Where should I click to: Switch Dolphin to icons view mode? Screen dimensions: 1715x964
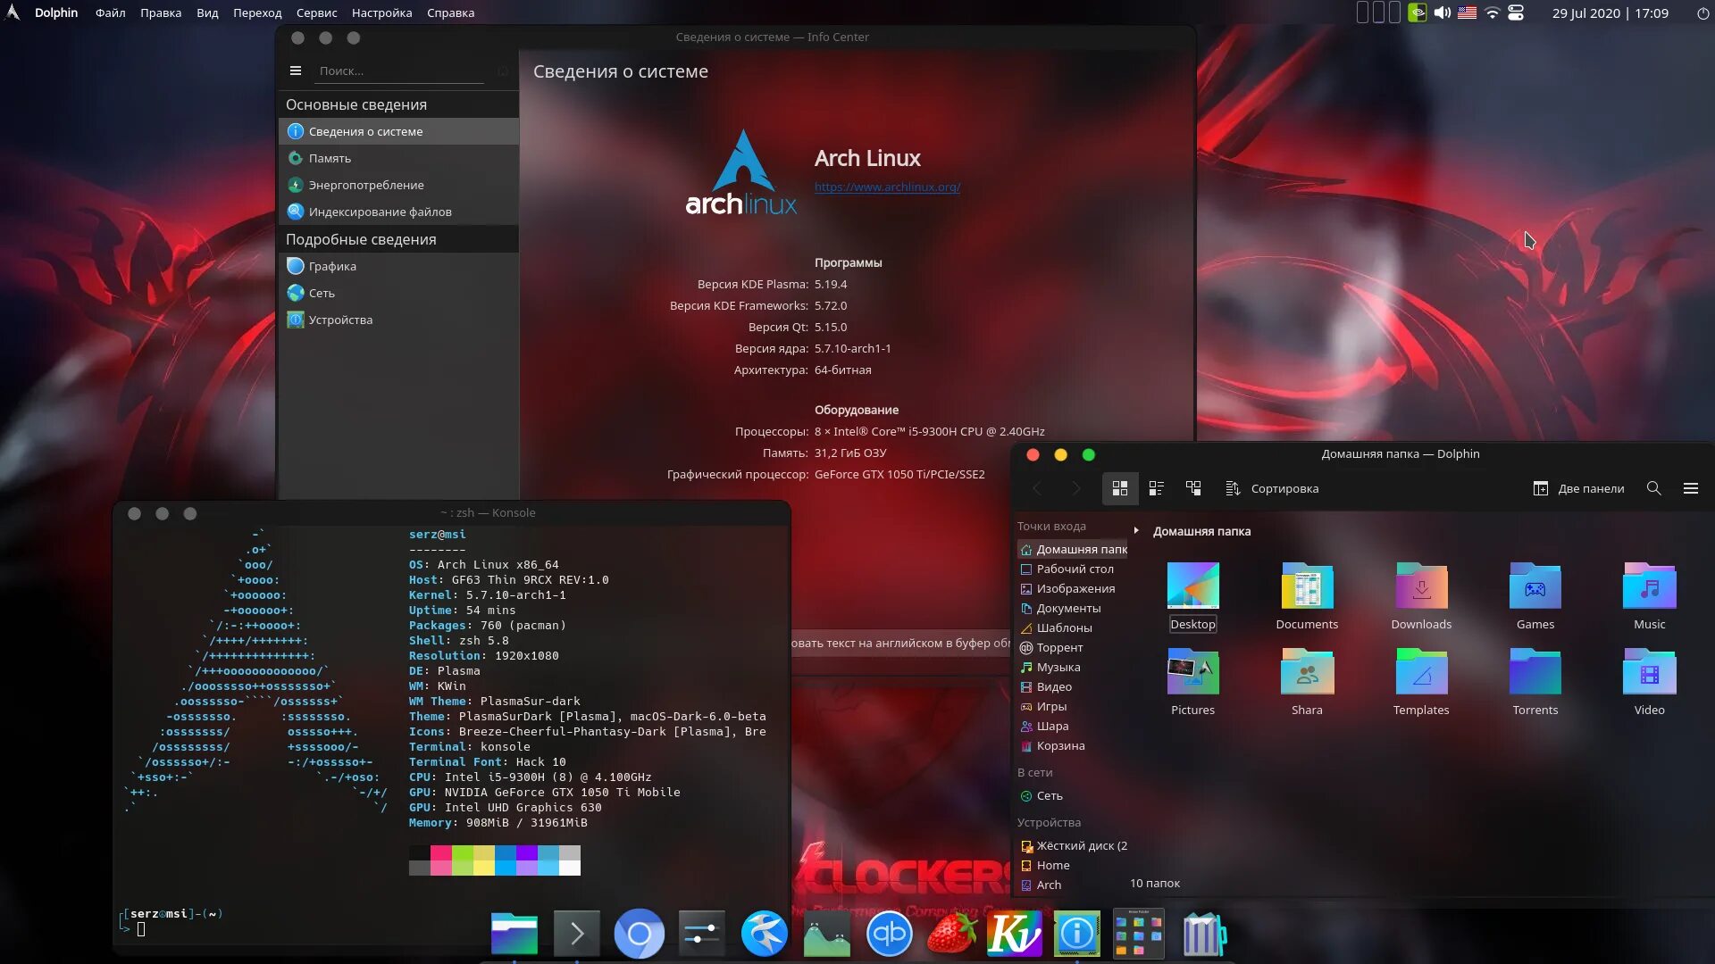pos(1119,488)
